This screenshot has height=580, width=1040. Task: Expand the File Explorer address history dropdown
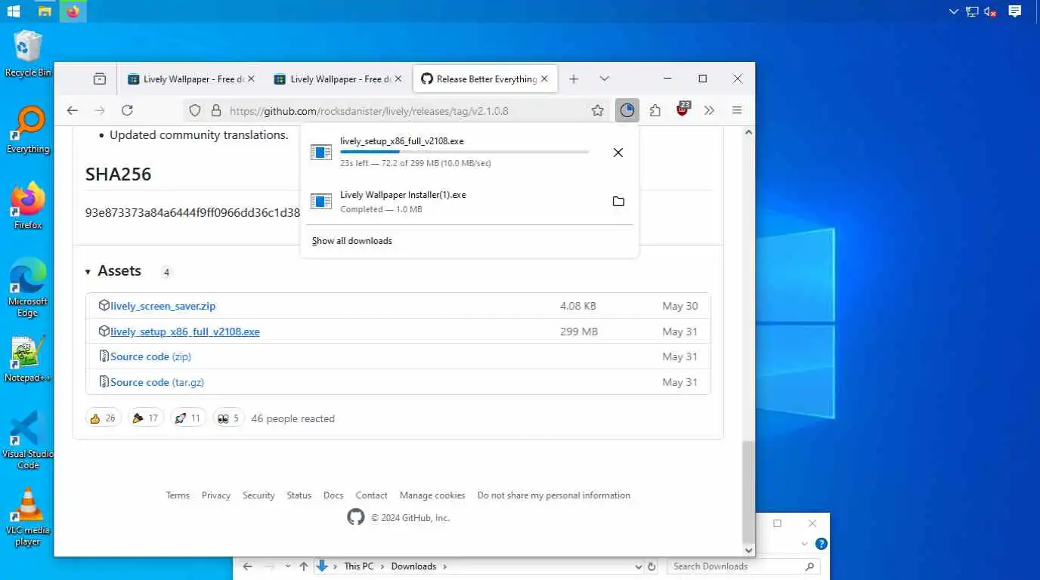point(639,566)
